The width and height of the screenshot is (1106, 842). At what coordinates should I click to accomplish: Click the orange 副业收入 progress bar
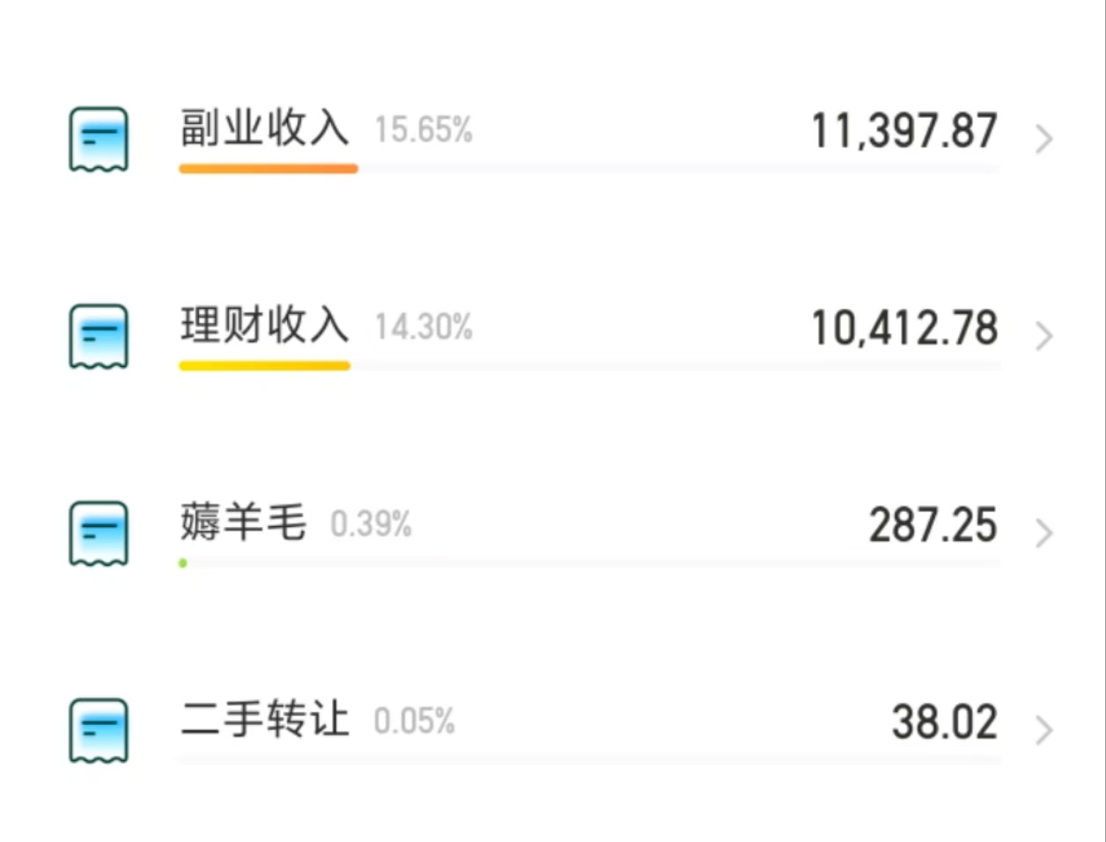coord(269,168)
